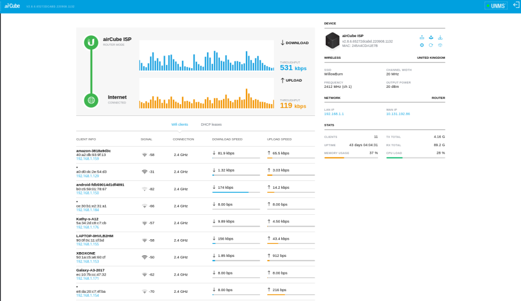Open the UNMS status button
Viewport: 521px width, 301px height.
[x=496, y=6]
